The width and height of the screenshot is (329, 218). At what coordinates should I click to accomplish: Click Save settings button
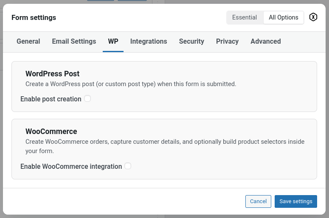click(295, 201)
